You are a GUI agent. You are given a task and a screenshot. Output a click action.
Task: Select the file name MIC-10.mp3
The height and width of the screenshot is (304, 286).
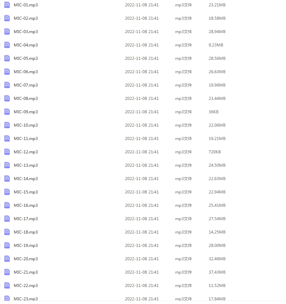pyautogui.click(x=26, y=125)
